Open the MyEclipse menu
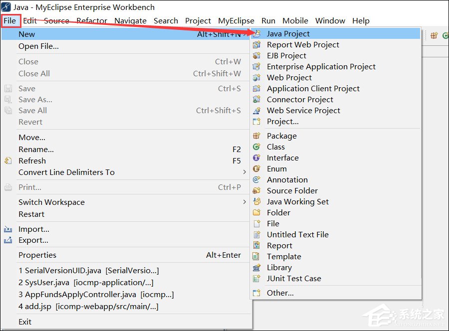The image size is (449, 331). pyautogui.click(x=236, y=20)
